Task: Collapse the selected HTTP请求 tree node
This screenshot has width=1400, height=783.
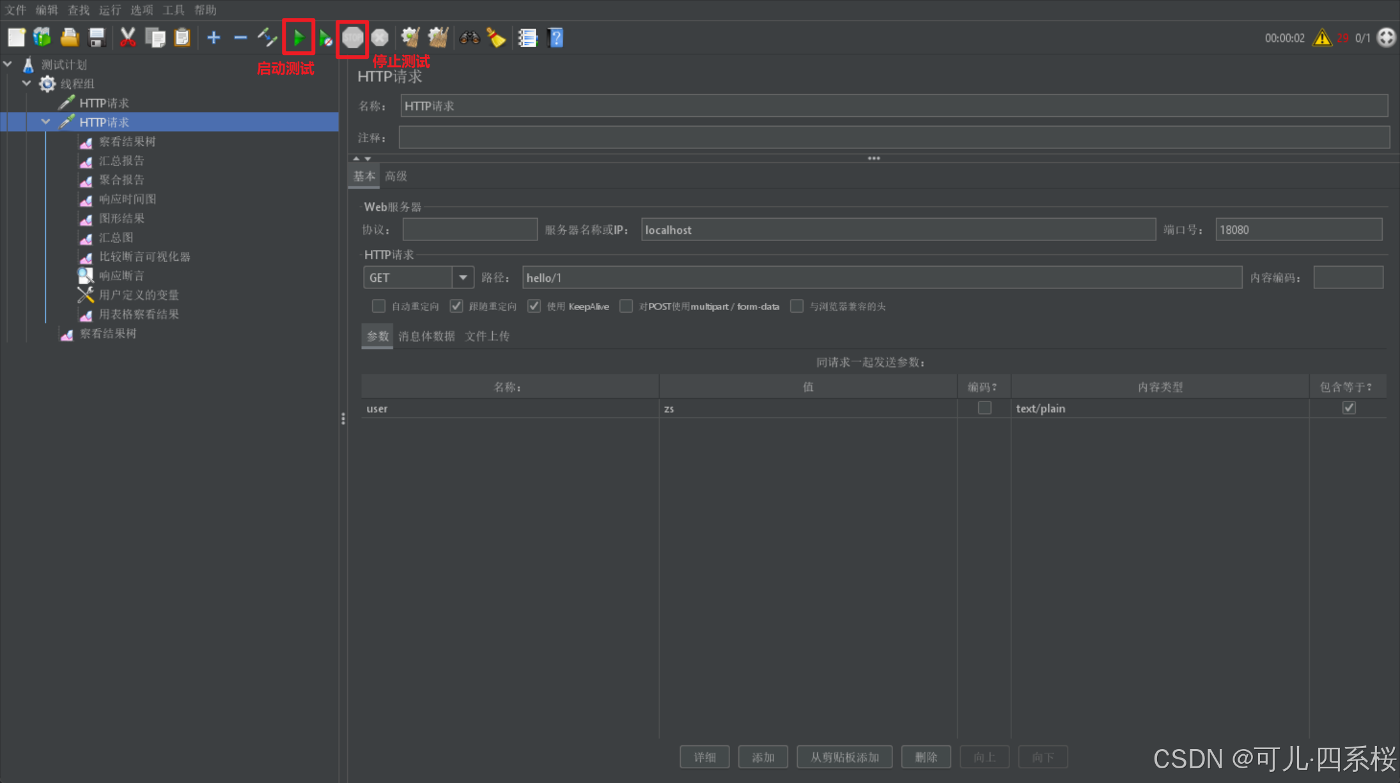Action: click(x=45, y=121)
